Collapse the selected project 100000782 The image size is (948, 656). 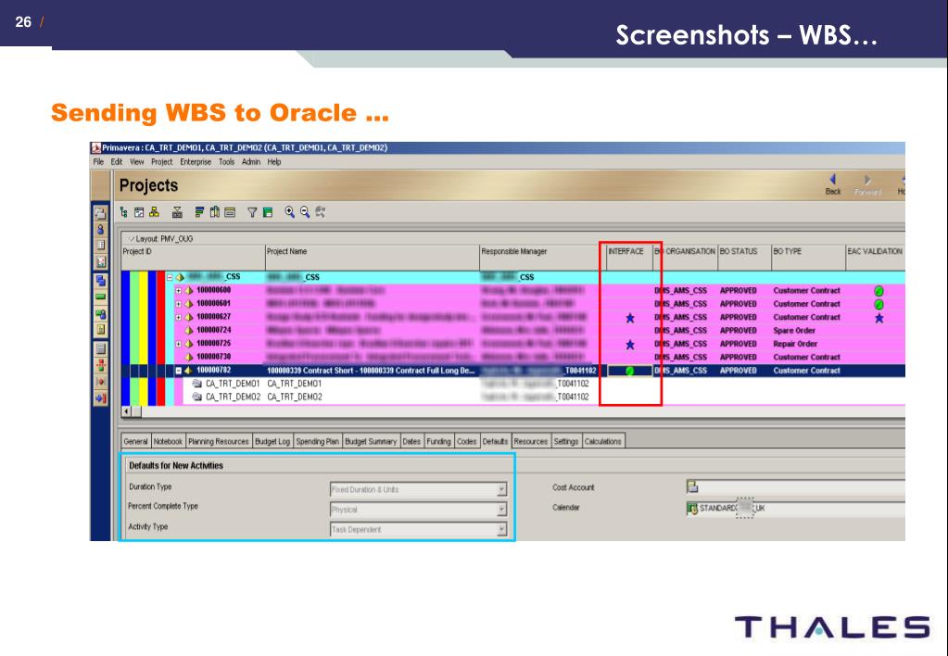point(178,370)
